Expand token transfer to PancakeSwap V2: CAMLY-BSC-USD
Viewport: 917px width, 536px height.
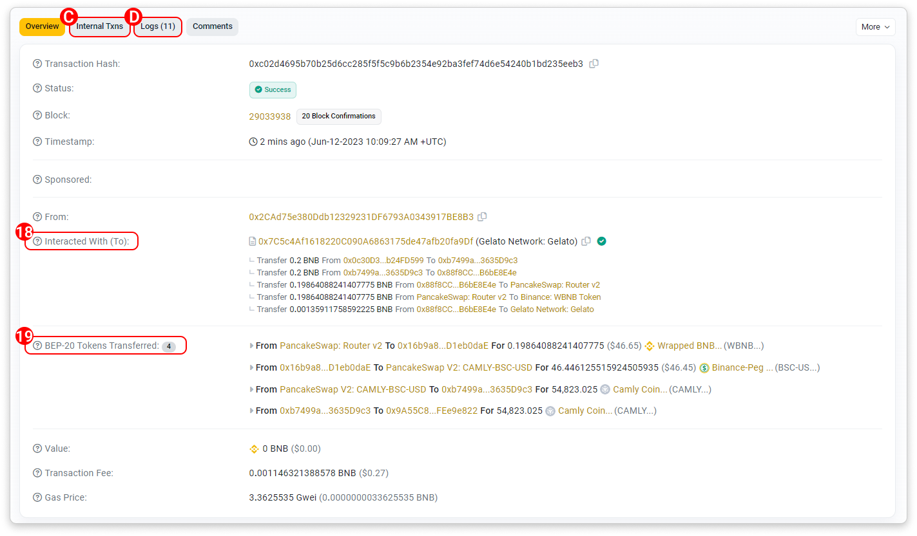tap(251, 368)
